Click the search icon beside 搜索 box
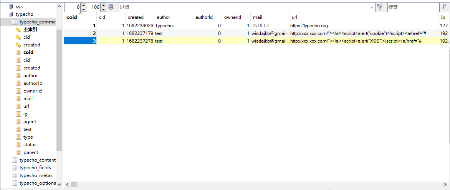 [444, 7]
